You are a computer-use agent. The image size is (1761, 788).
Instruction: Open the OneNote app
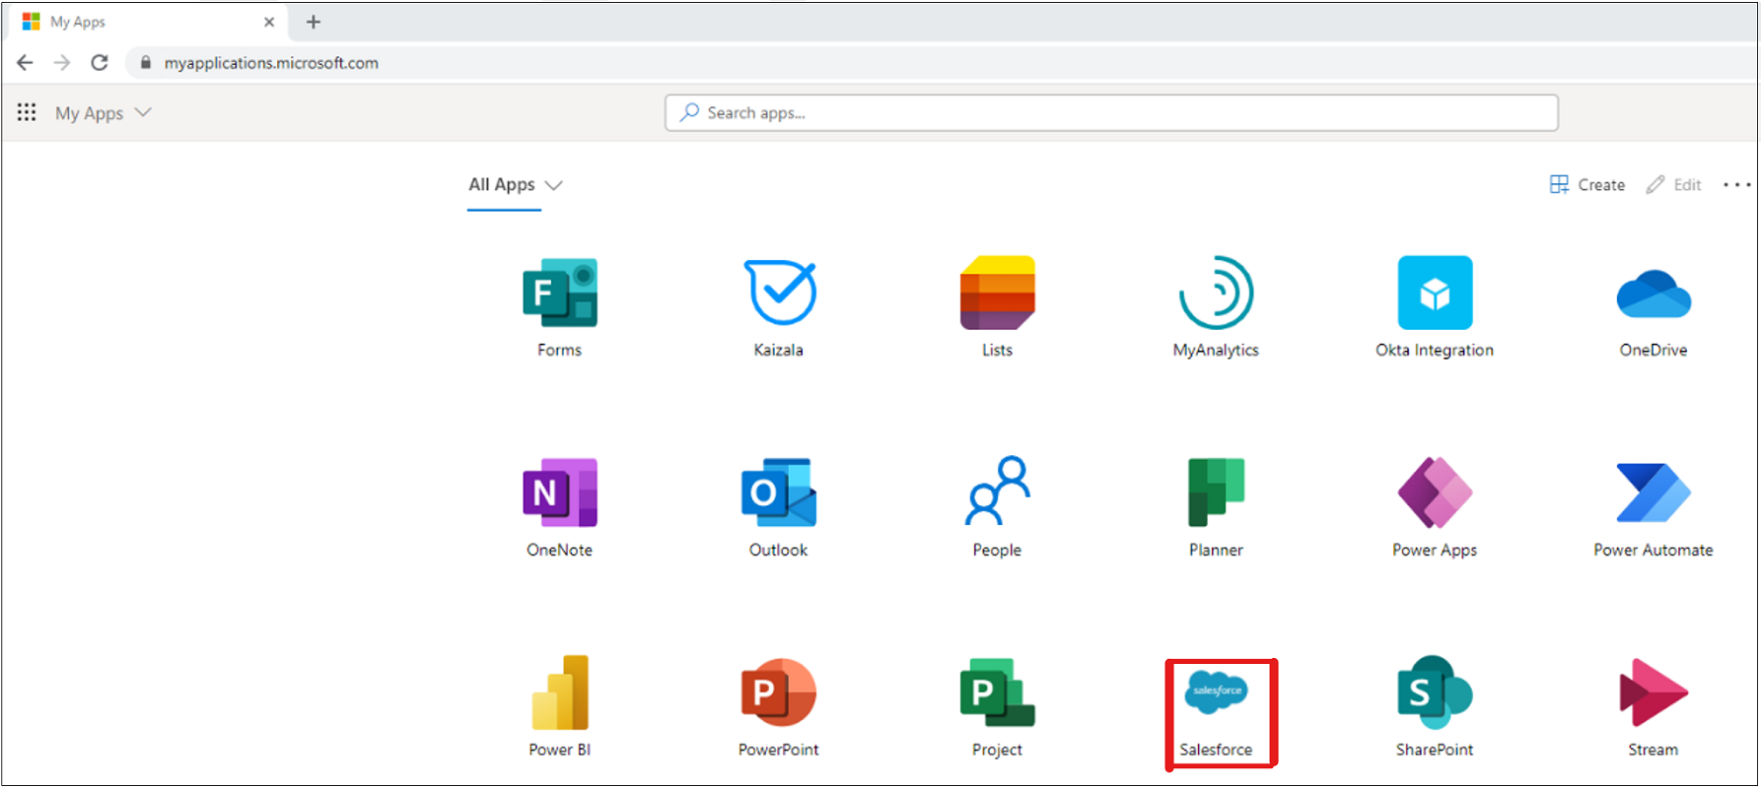click(560, 492)
